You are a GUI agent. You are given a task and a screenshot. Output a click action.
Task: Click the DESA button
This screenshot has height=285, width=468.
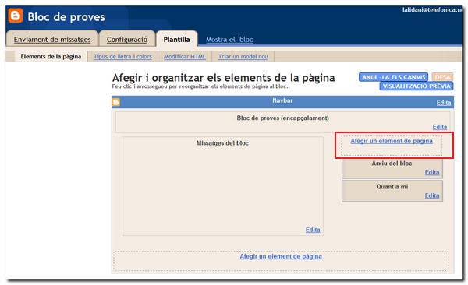pos(442,77)
